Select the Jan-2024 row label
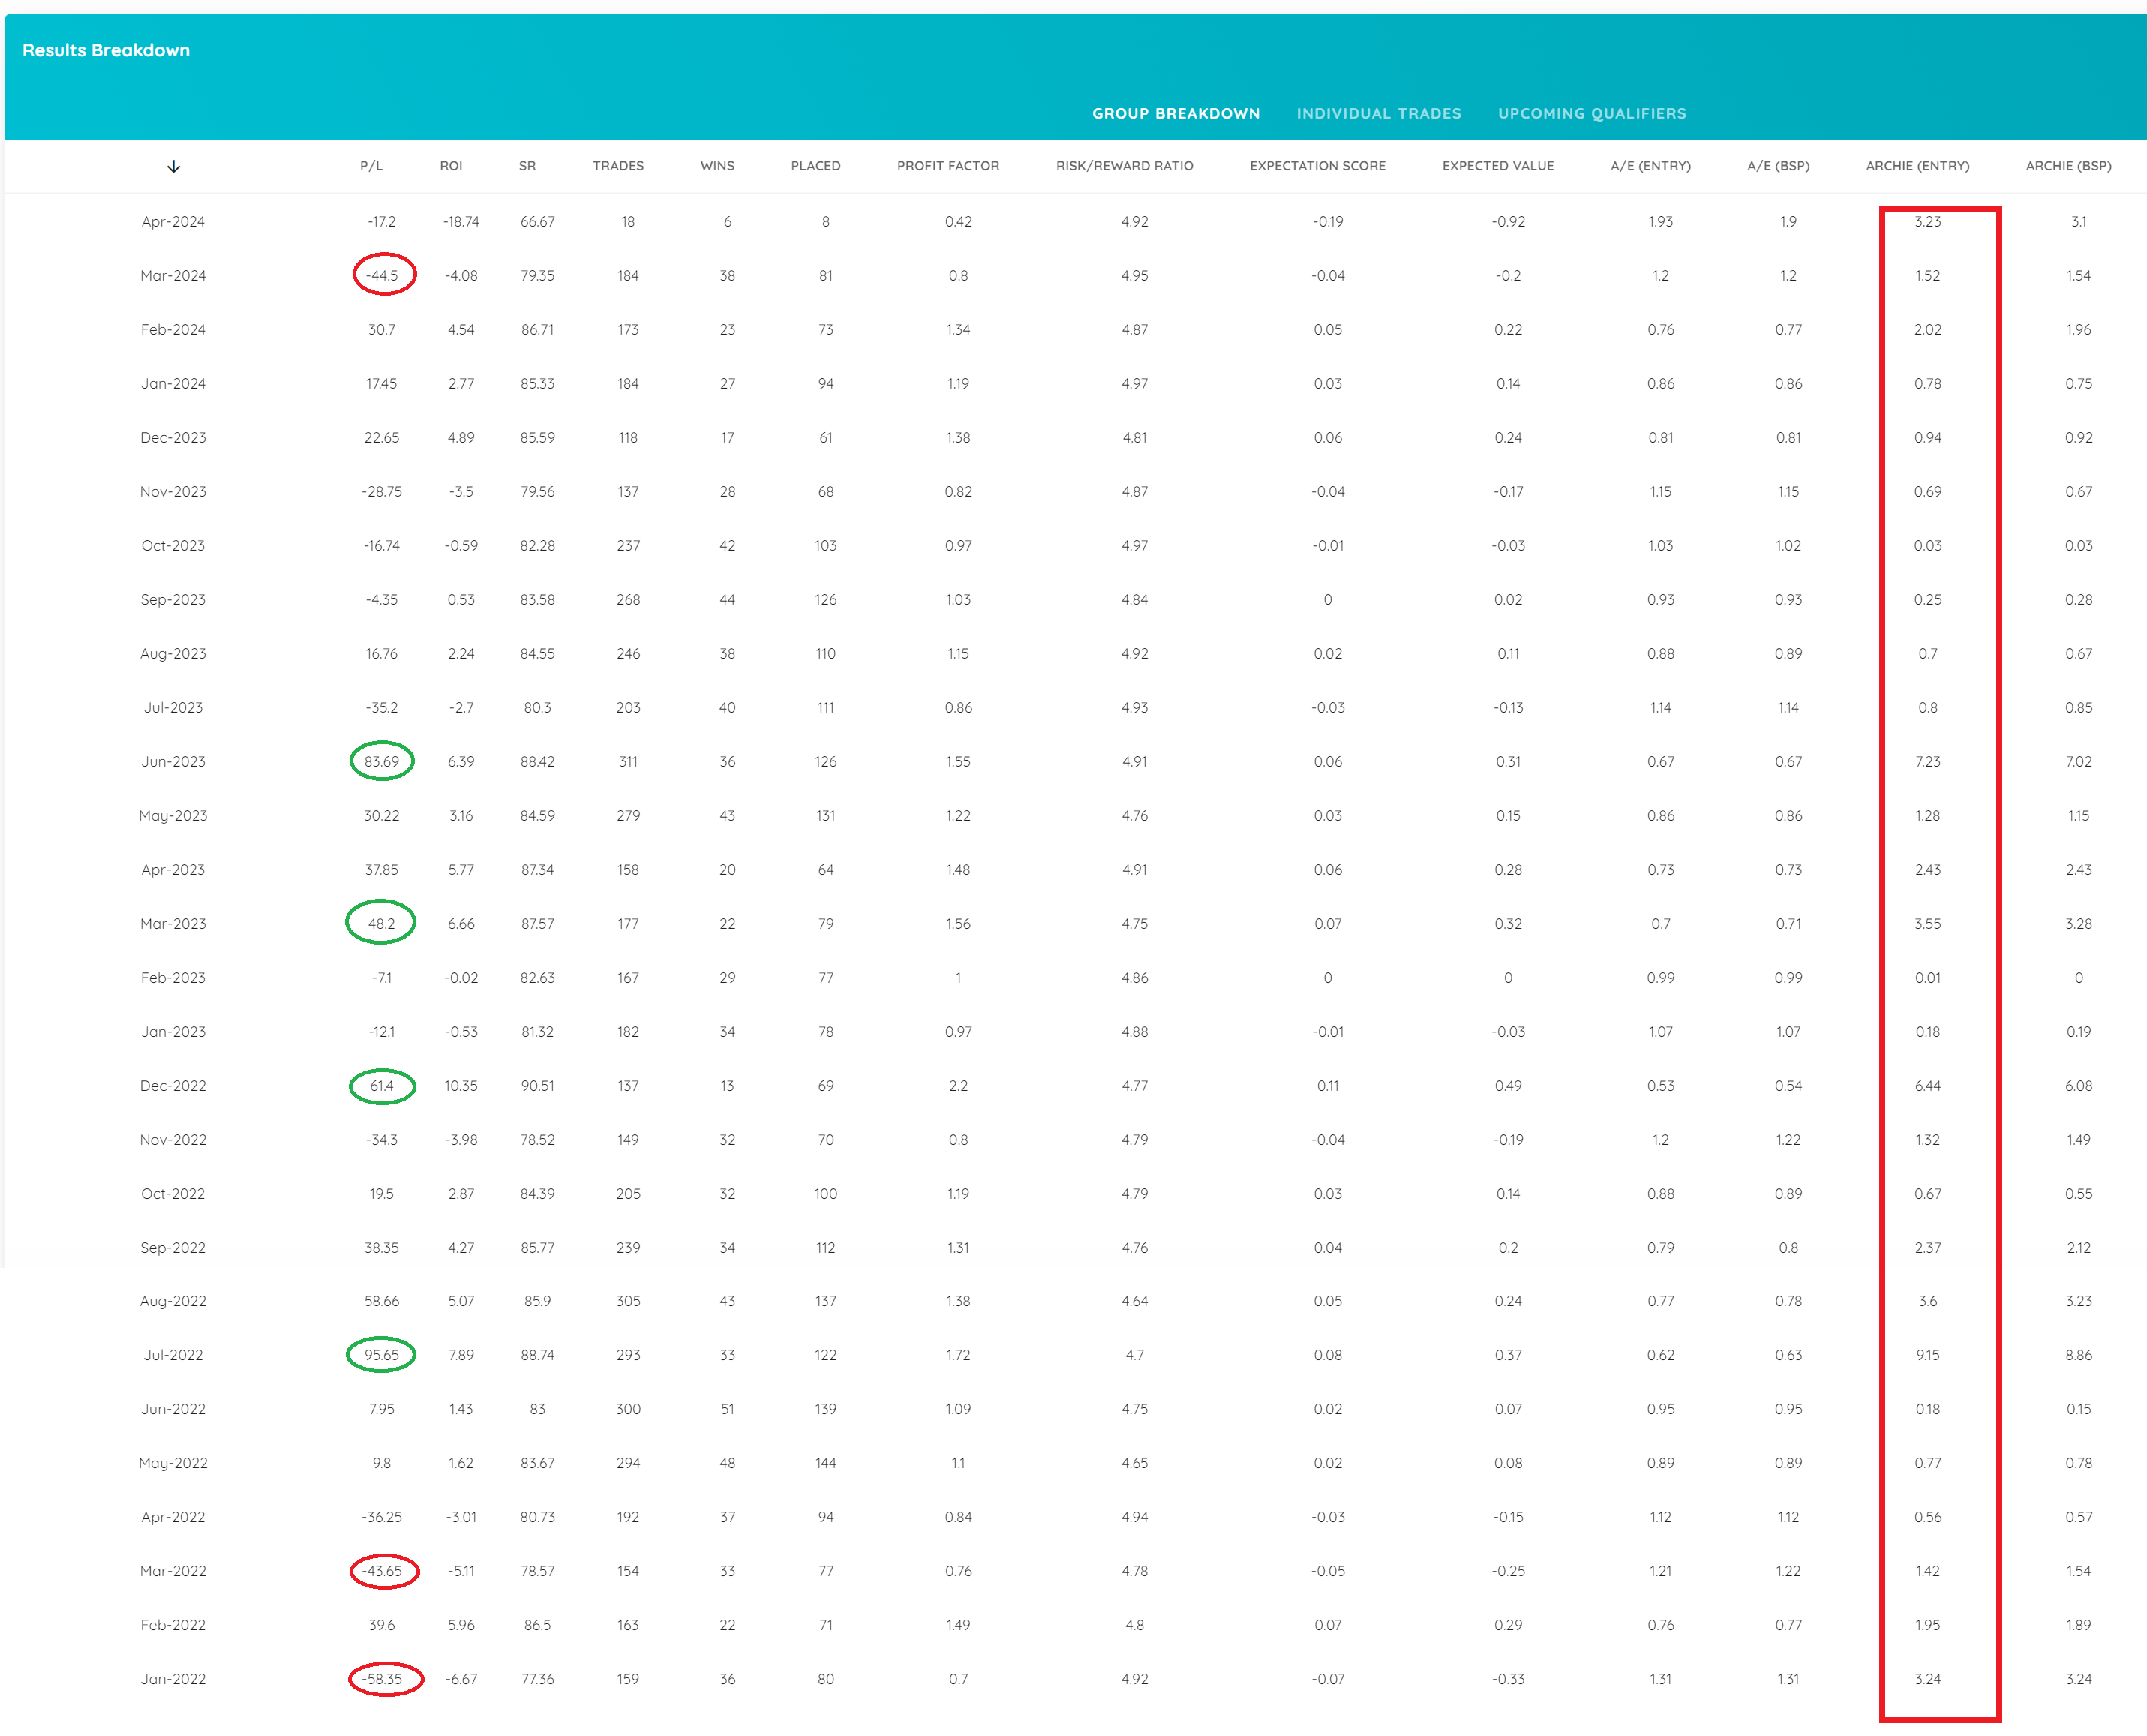This screenshot has height=1736, width=2147. (x=173, y=384)
